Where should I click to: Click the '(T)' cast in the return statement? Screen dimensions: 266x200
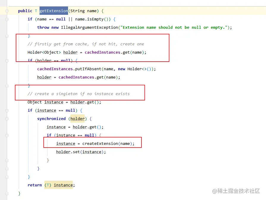[x=48, y=185]
